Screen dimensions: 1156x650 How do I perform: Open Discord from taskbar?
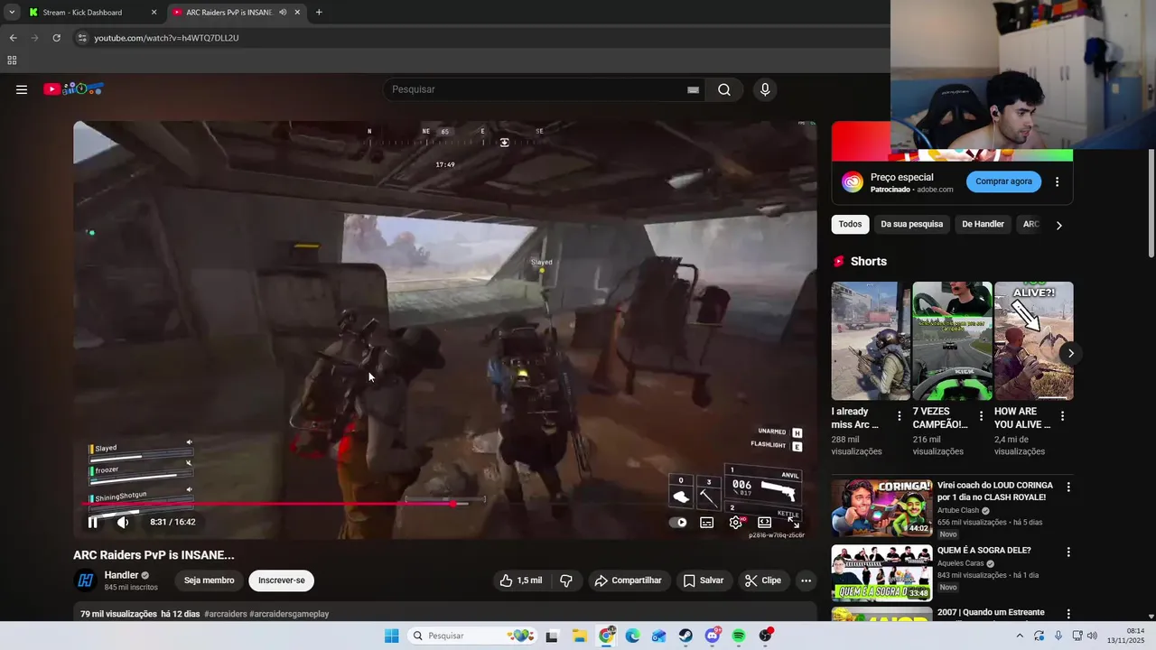pyautogui.click(x=713, y=636)
